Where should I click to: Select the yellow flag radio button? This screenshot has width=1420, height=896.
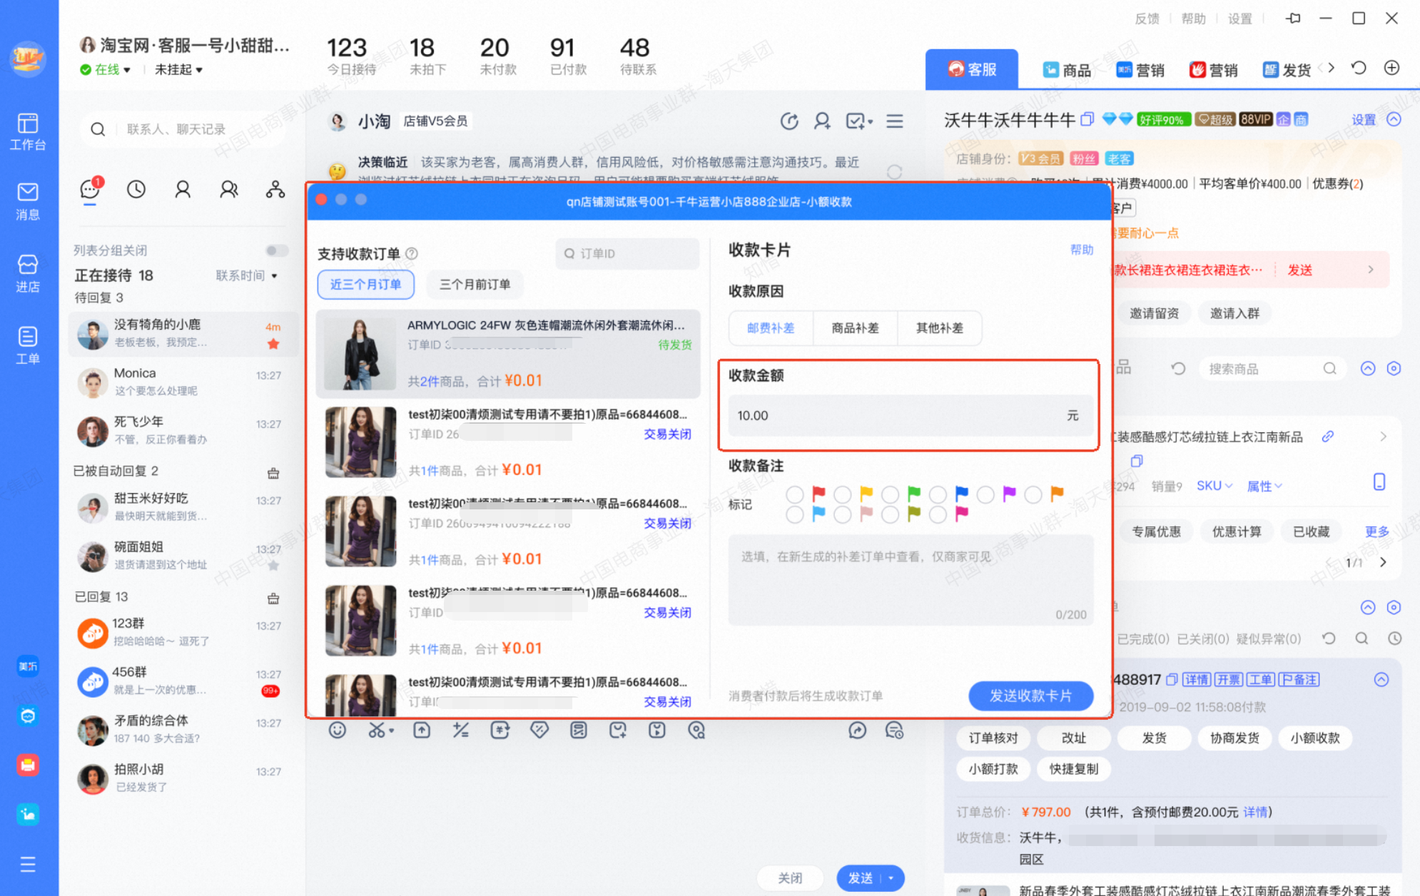point(843,494)
